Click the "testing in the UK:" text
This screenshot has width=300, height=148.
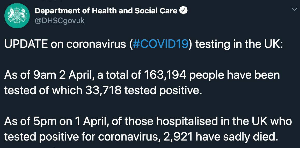point(239,44)
